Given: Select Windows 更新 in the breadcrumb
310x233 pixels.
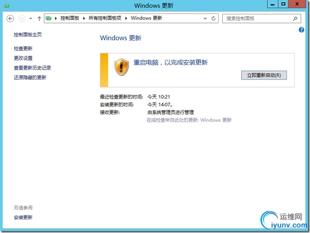Looking at the screenshot, I should pos(146,18).
